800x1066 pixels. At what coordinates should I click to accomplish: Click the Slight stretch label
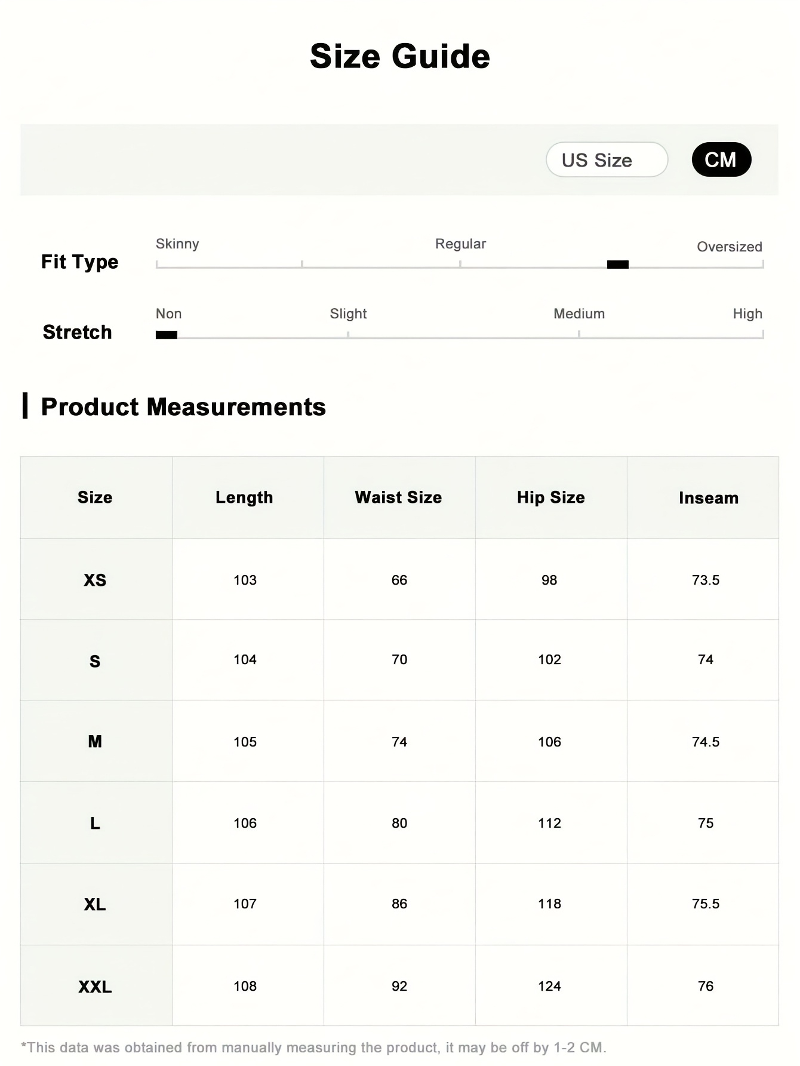pyautogui.click(x=348, y=314)
